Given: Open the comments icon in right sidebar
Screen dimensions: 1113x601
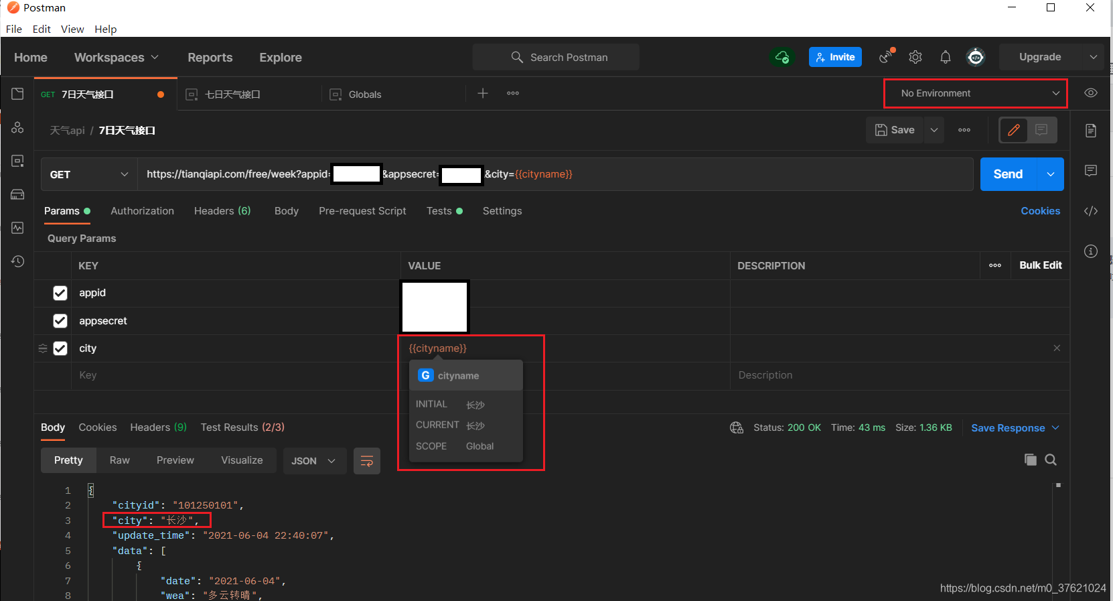Looking at the screenshot, I should pos(1091,171).
